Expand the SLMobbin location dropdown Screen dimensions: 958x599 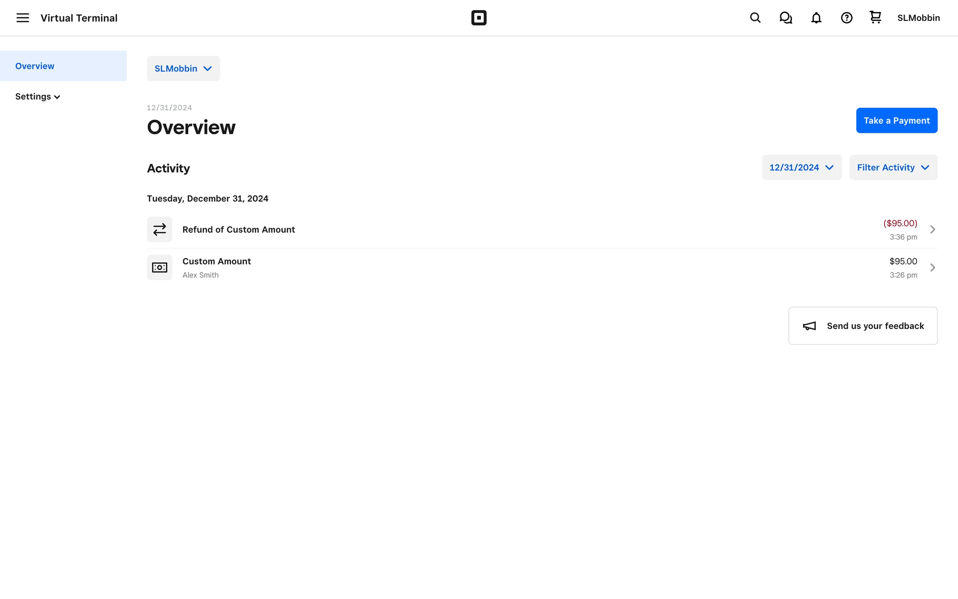(183, 68)
